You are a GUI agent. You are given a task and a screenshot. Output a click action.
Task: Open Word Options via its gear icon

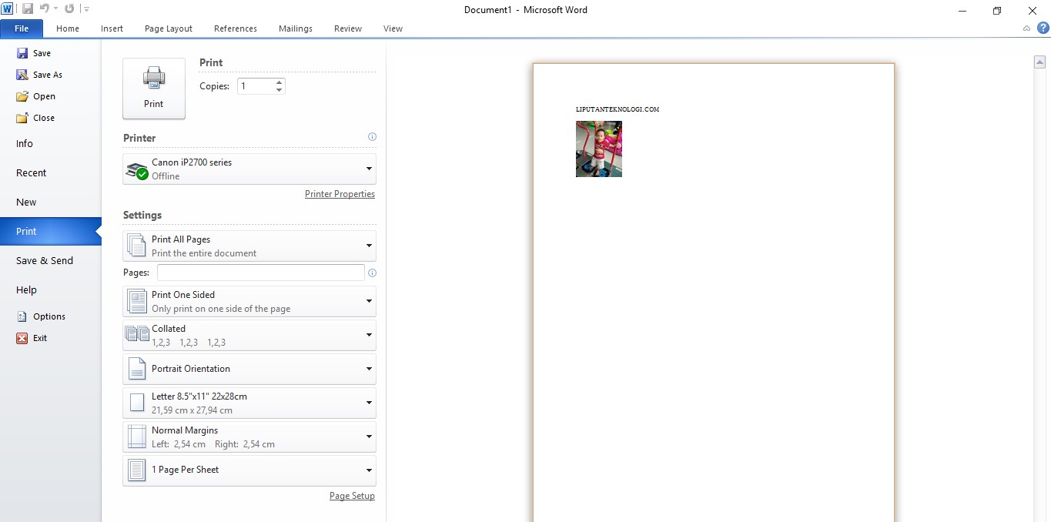22,316
